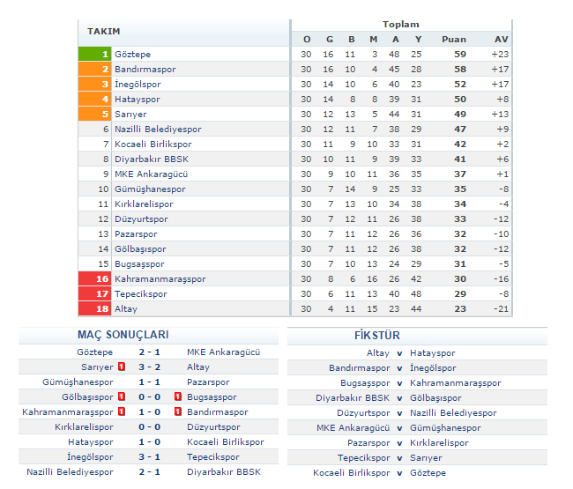The width and height of the screenshot is (573, 489).
Task: Open Diyarbakır BBSK in the standings table
Action: click(152, 159)
